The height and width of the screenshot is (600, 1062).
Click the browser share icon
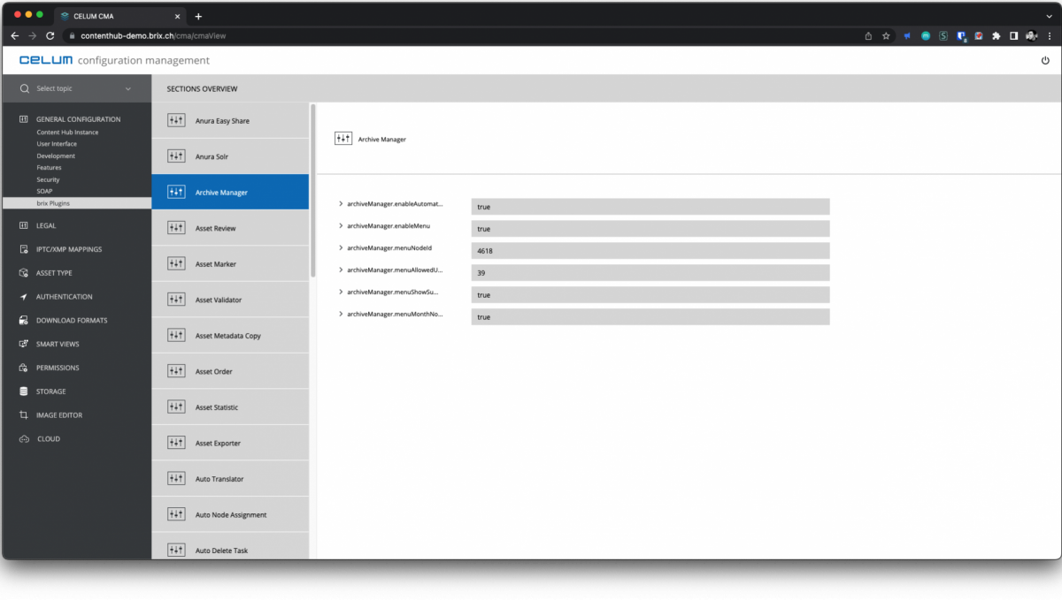pos(868,36)
